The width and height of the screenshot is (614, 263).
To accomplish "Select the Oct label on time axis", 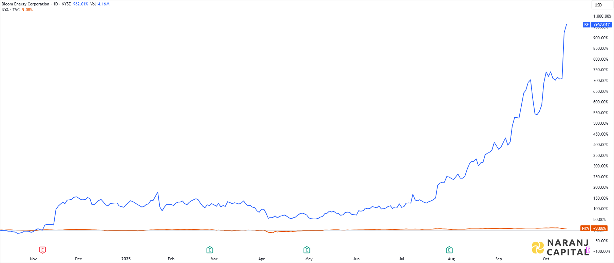I will click(x=546, y=259).
